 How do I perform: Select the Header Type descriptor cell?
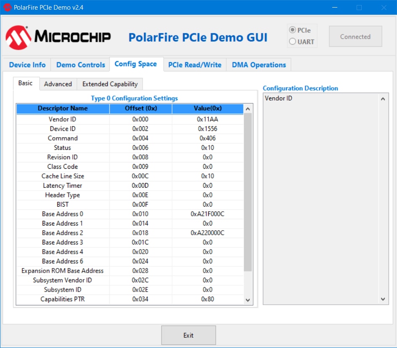pyautogui.click(x=63, y=195)
